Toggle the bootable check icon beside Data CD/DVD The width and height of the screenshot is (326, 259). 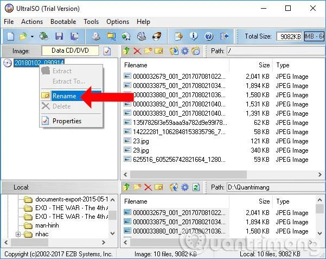click(107, 51)
